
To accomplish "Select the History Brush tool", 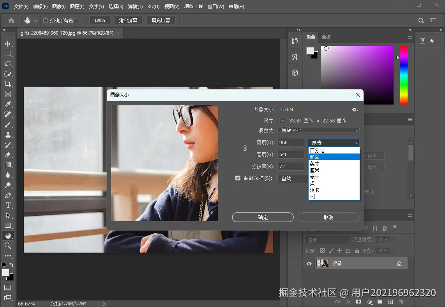I will tap(8, 145).
